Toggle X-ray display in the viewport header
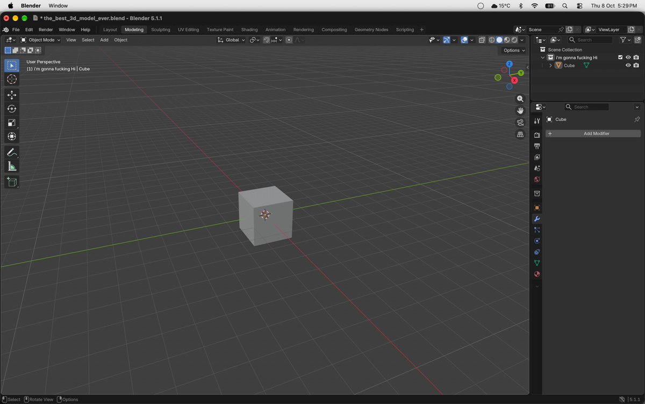The height and width of the screenshot is (404, 645). (x=482, y=40)
